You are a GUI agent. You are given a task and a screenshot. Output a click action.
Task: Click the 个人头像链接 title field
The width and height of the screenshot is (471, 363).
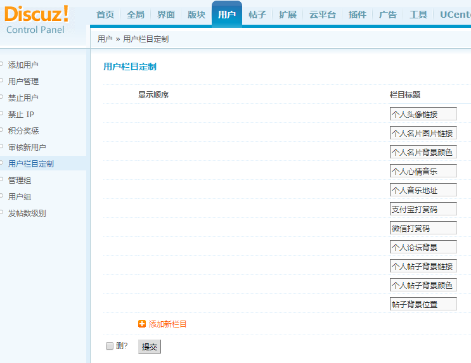[x=423, y=114]
